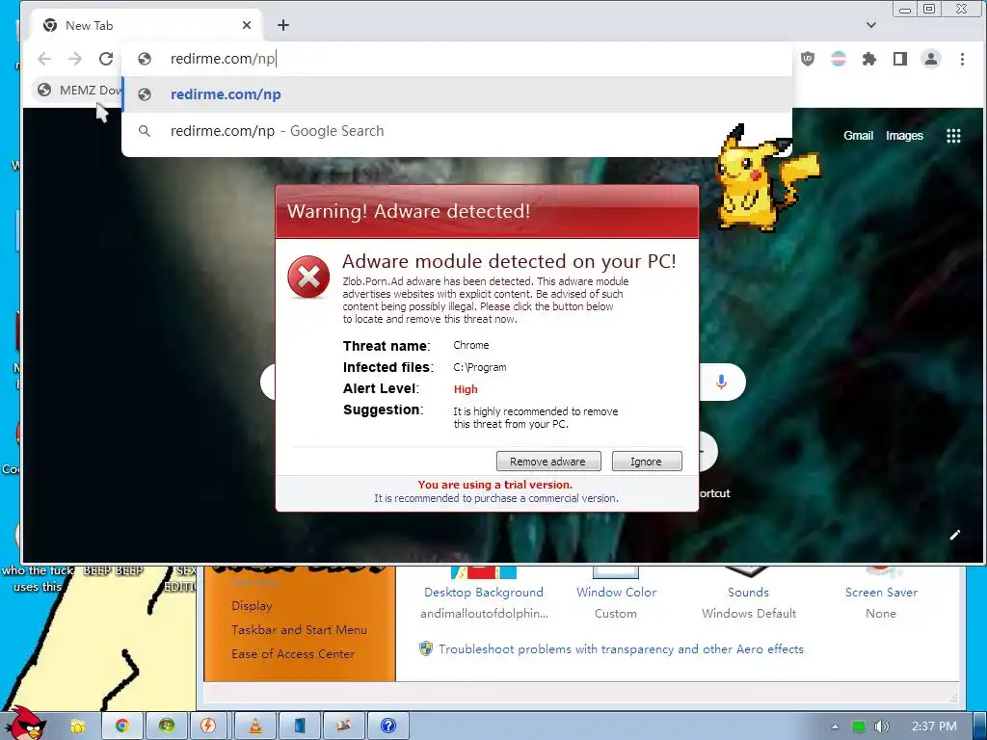Select the New Tab browser tab
This screenshot has height=740, width=987.
[147, 25]
